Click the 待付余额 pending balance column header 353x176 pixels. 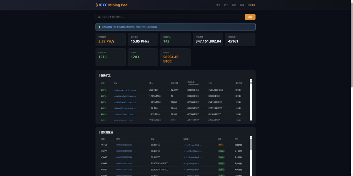click(191, 82)
